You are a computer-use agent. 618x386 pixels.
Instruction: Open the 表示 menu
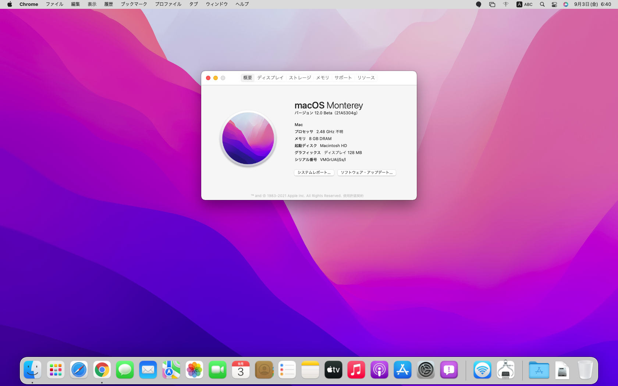point(92,4)
